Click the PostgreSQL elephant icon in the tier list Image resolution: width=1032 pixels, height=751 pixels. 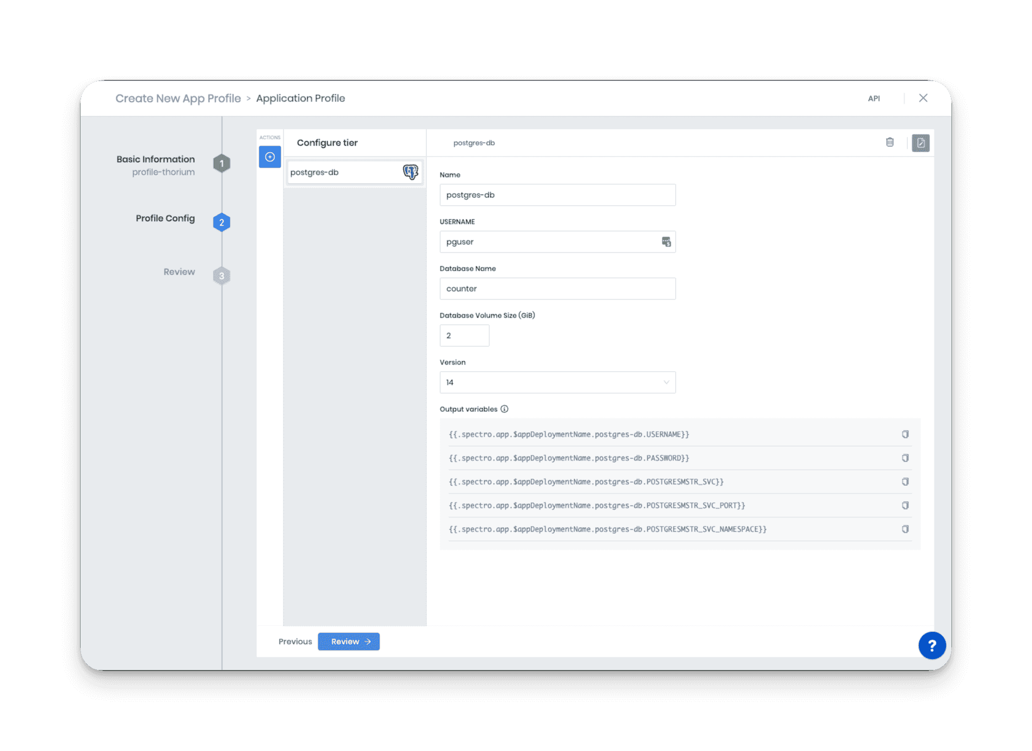pyautogui.click(x=410, y=172)
